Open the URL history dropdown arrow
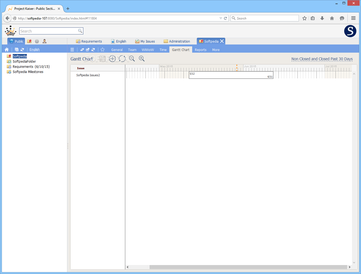361x274 pixels. pyautogui.click(x=221, y=18)
